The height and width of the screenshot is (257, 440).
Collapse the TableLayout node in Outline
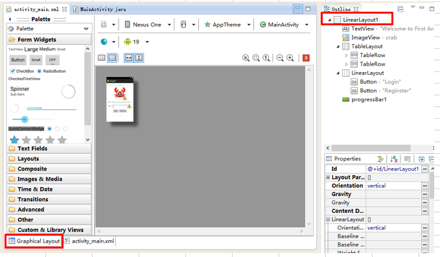[338, 46]
